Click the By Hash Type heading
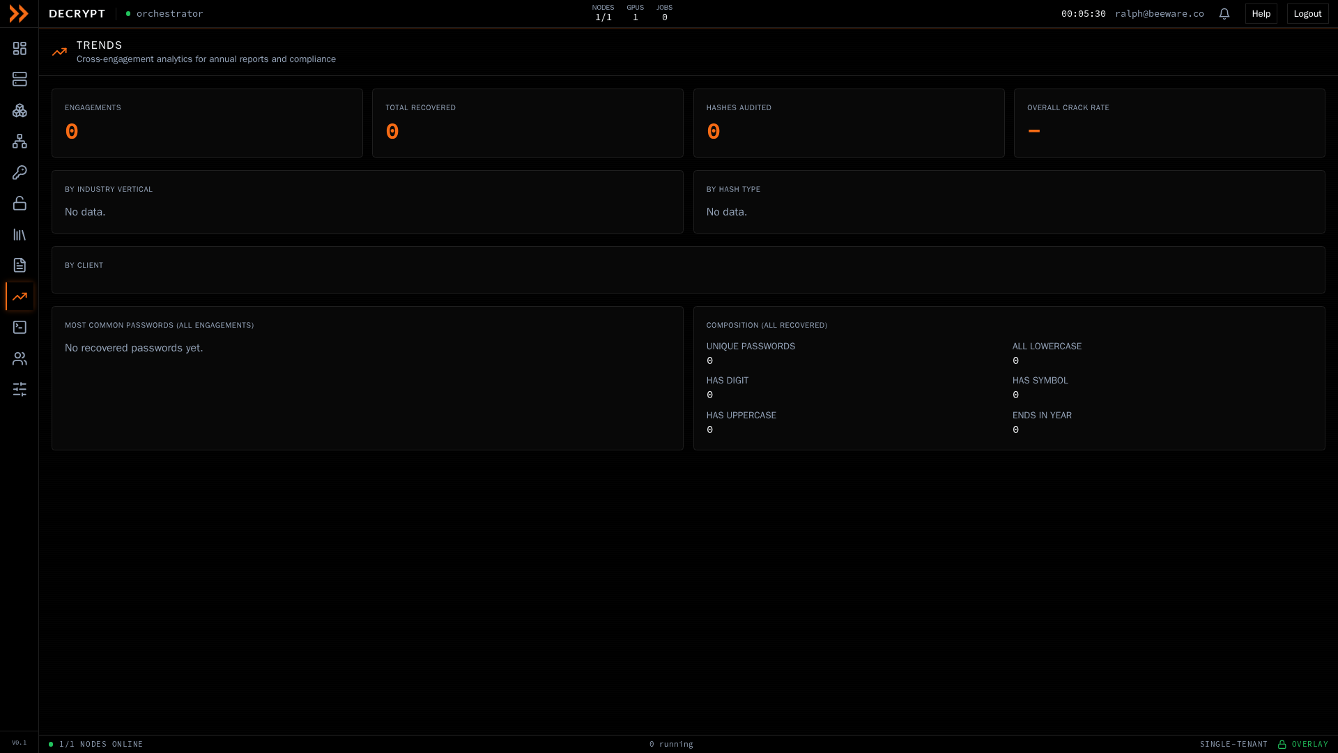Viewport: 1338px width, 753px height. (x=733, y=189)
